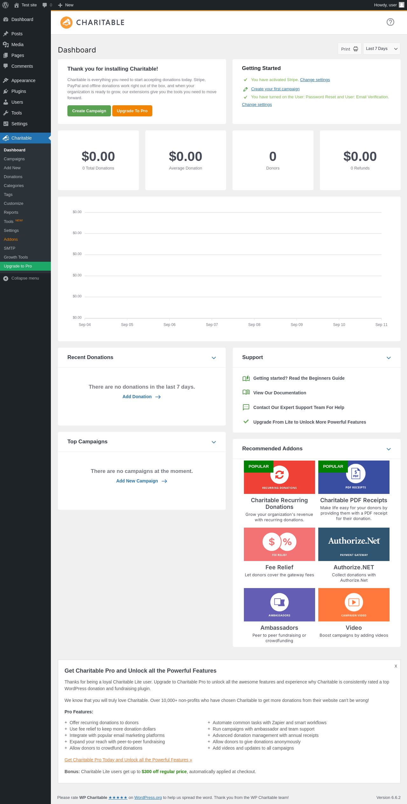
Task: Click the green Create Campaign button
Action: [89, 111]
